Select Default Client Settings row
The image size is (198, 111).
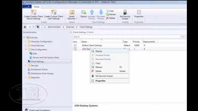(x=130, y=45)
